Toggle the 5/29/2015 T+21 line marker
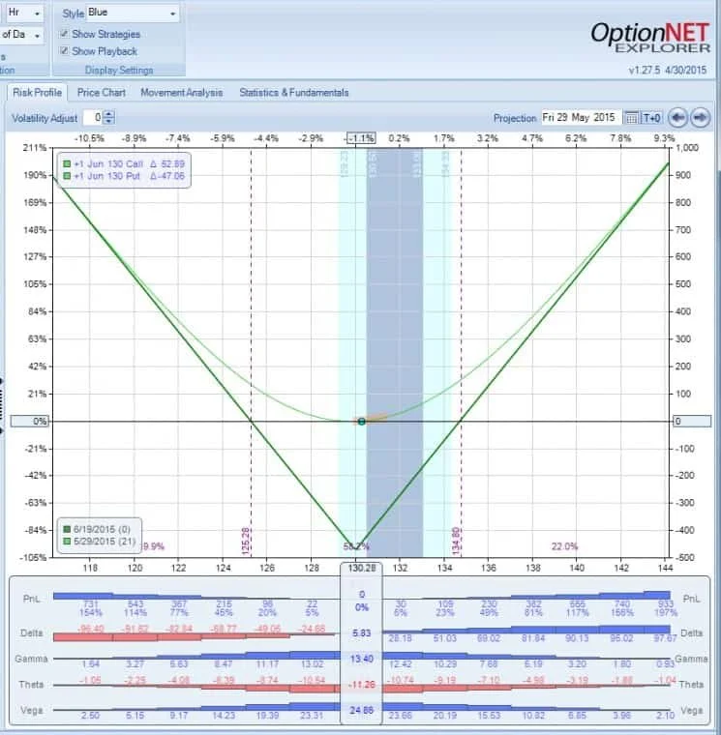 67,542
